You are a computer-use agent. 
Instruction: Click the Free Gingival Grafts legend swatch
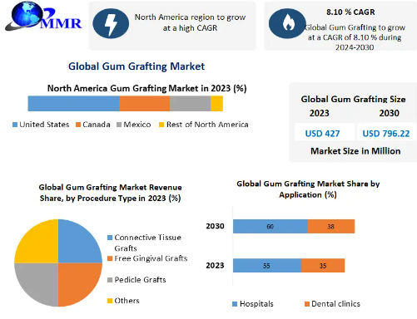click(110, 258)
